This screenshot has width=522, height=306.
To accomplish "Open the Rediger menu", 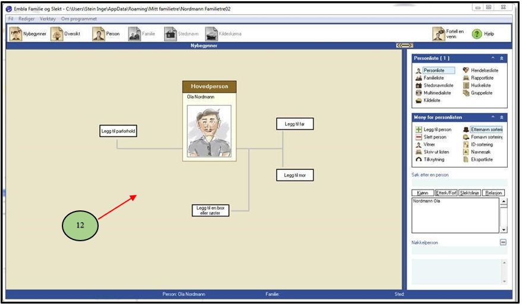I will pos(27,19).
